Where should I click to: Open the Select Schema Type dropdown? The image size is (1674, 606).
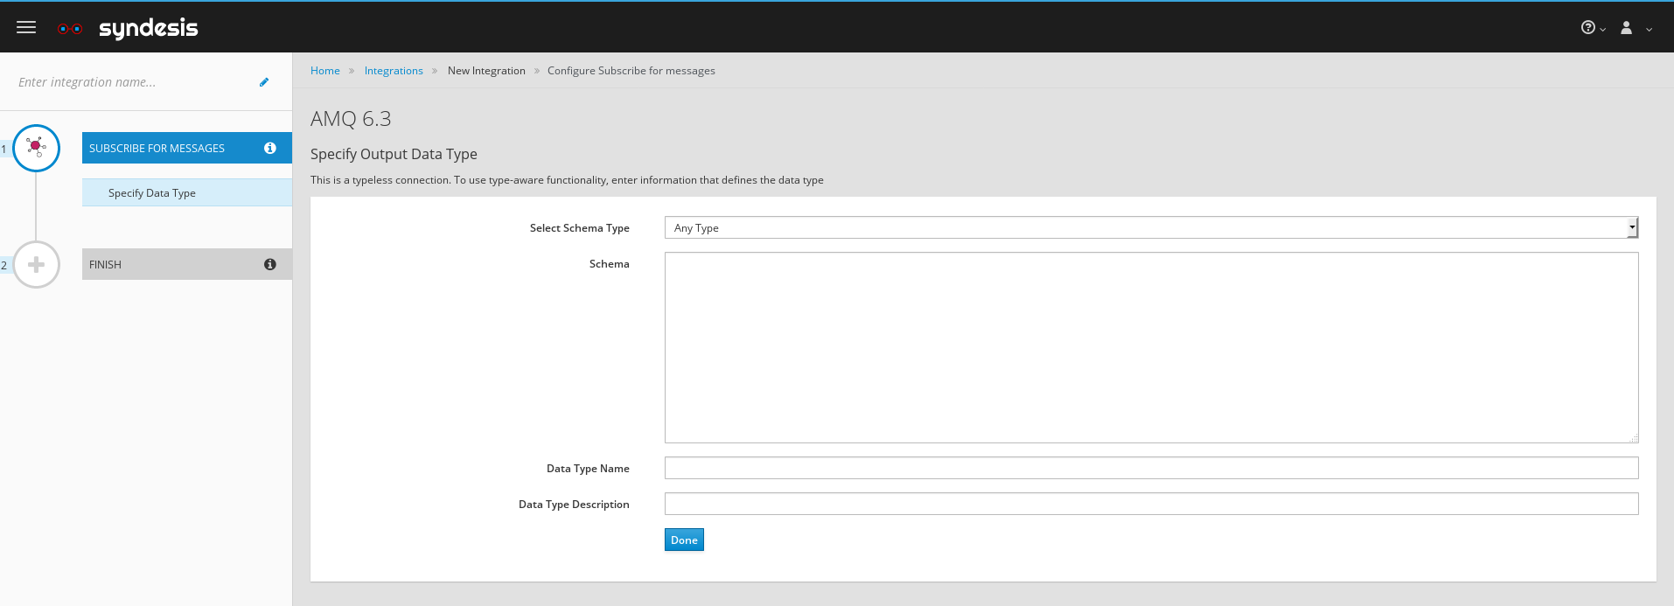pos(1151,227)
